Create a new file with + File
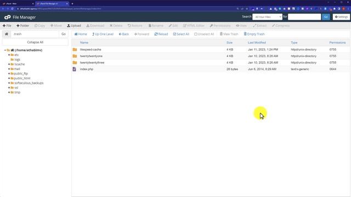This screenshot has height=197, width=351. [x=7, y=26]
